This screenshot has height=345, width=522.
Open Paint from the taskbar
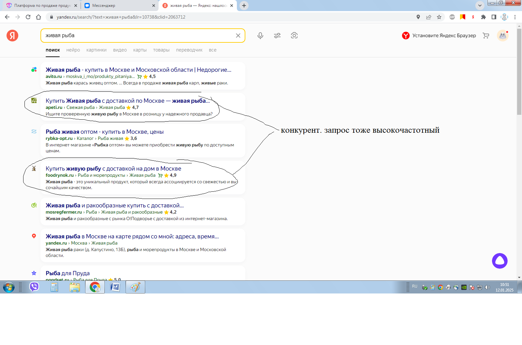tap(135, 287)
